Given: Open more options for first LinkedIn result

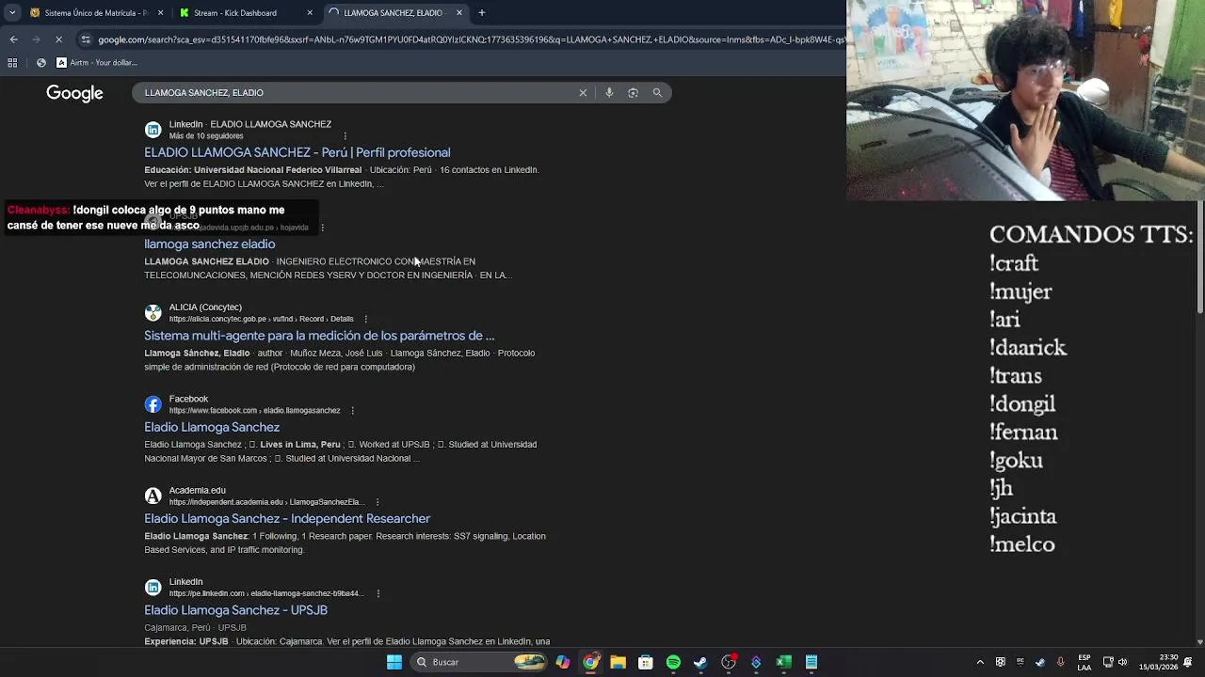Looking at the screenshot, I should (x=345, y=136).
